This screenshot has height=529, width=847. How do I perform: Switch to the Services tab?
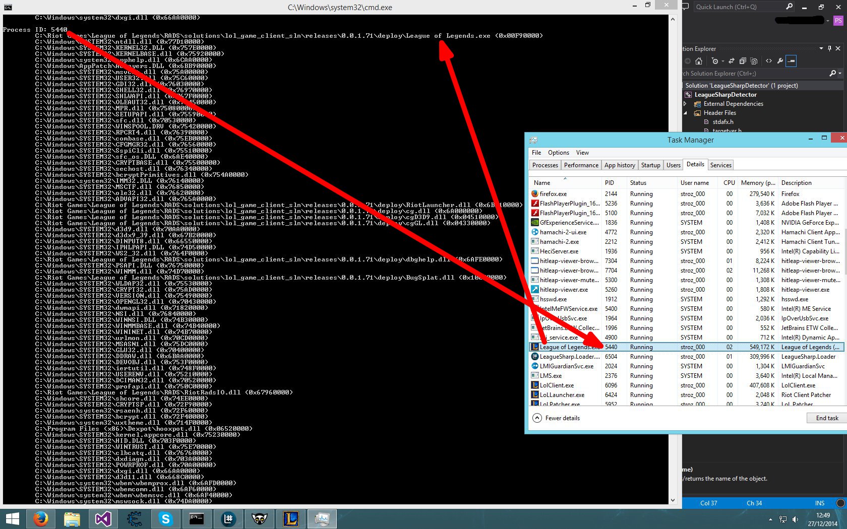click(720, 165)
